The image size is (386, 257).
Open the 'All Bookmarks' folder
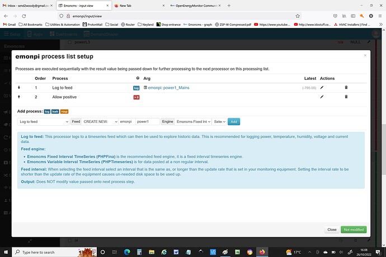[x=31, y=25]
